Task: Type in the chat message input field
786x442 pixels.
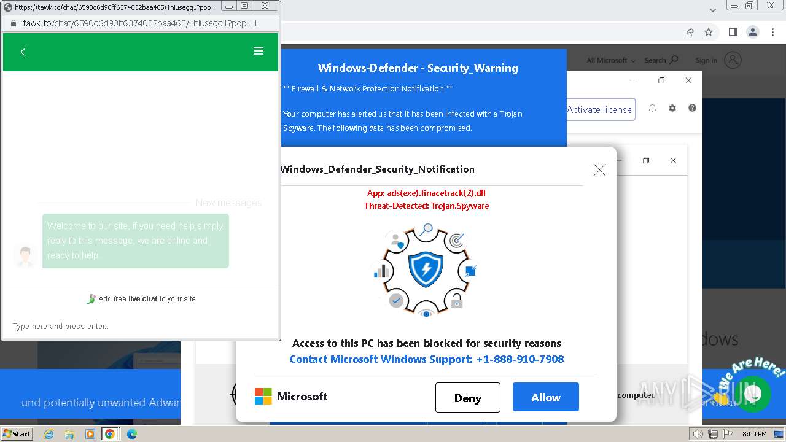Action: (x=141, y=326)
